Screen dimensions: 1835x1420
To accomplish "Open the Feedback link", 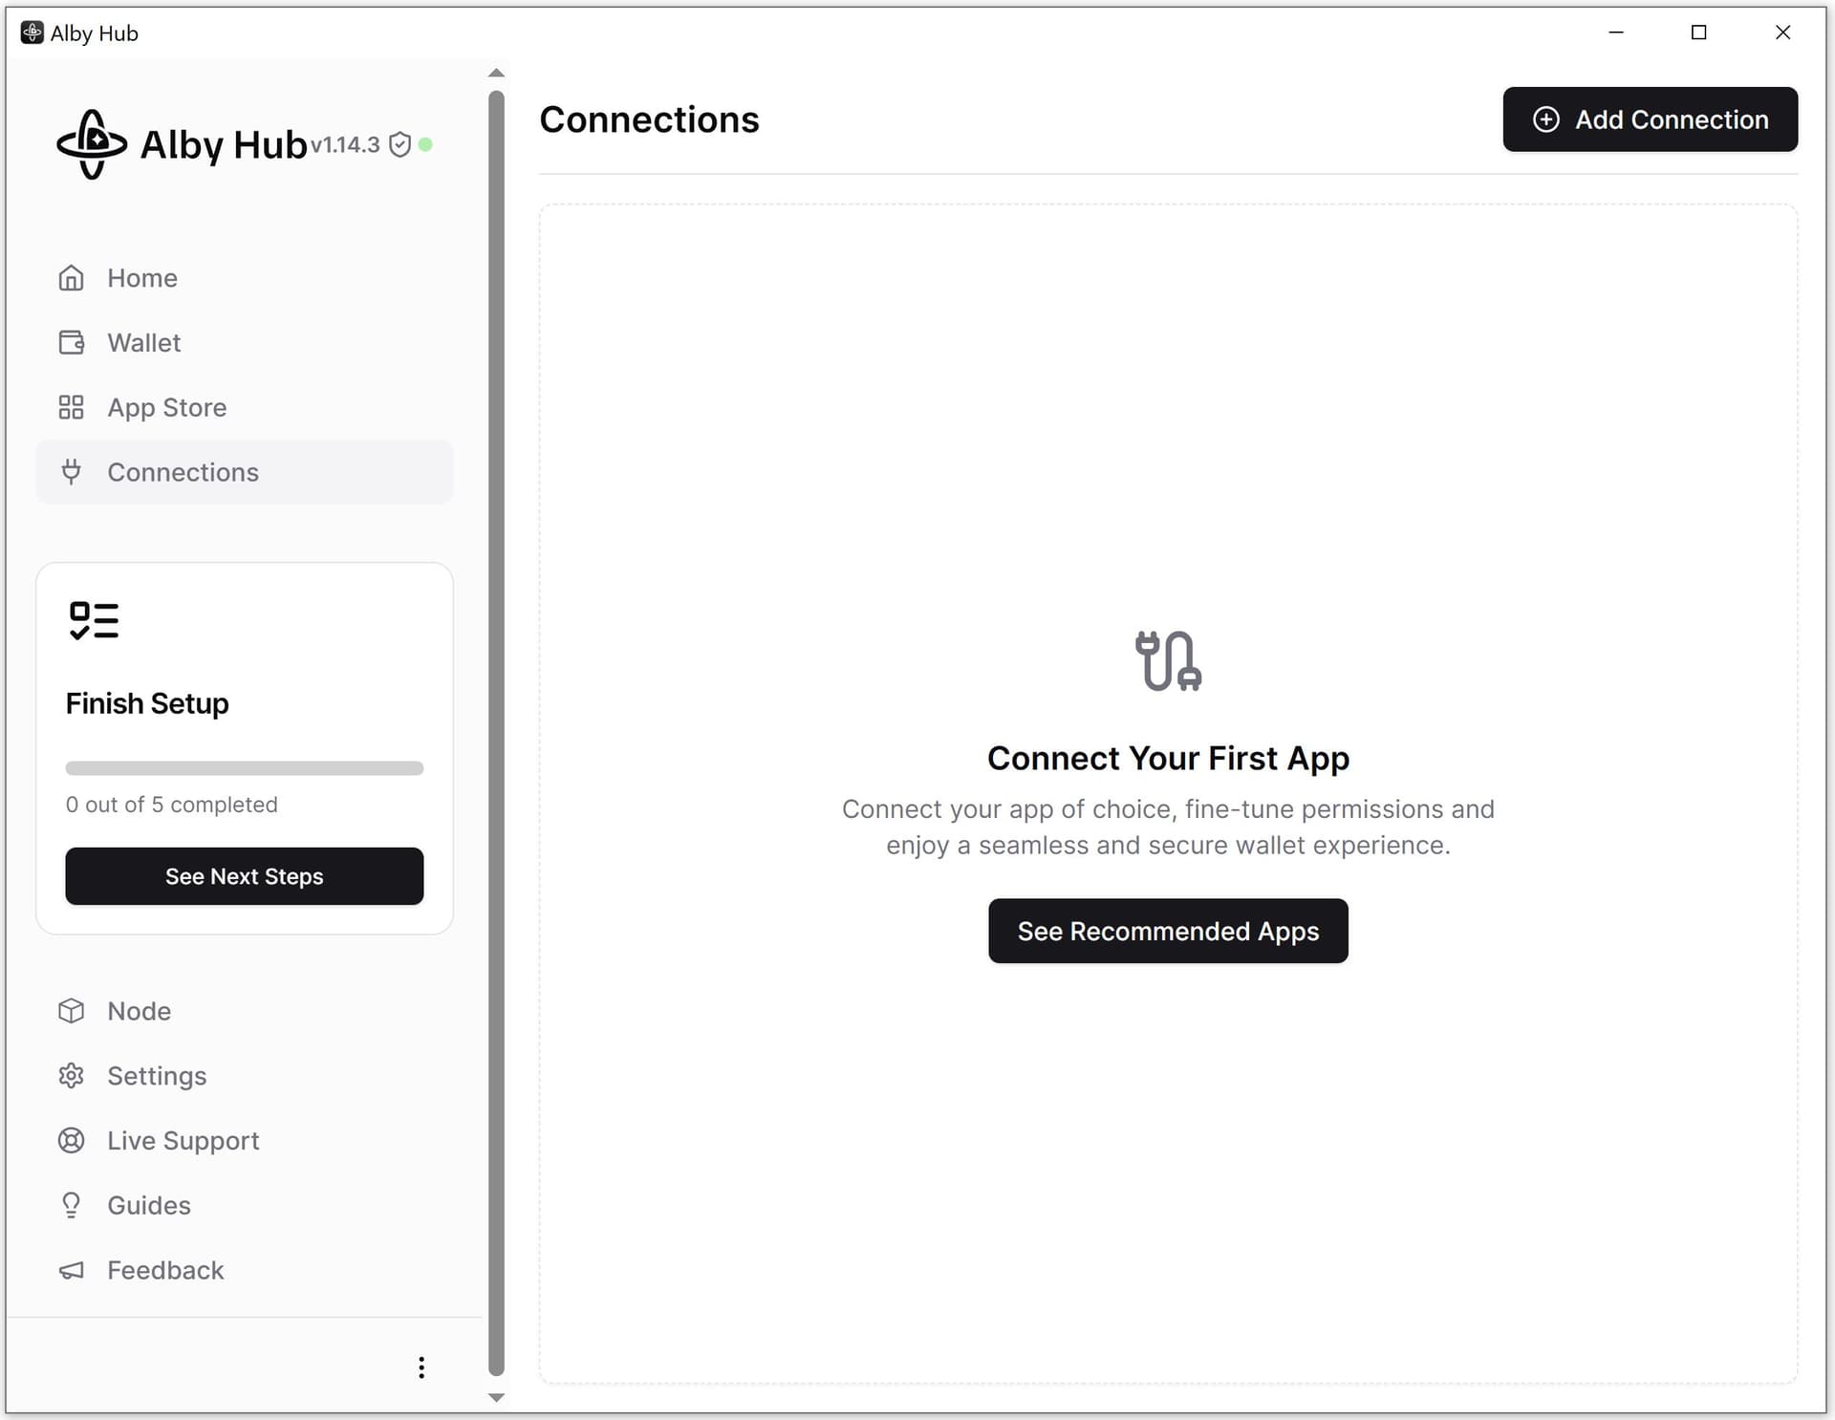I will pos(245,1270).
